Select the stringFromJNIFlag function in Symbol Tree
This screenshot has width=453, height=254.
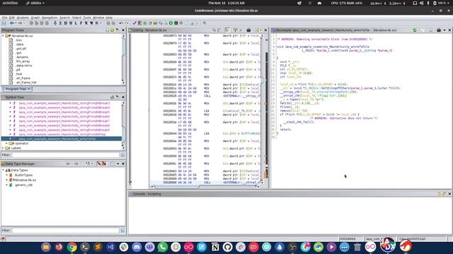[62, 135]
